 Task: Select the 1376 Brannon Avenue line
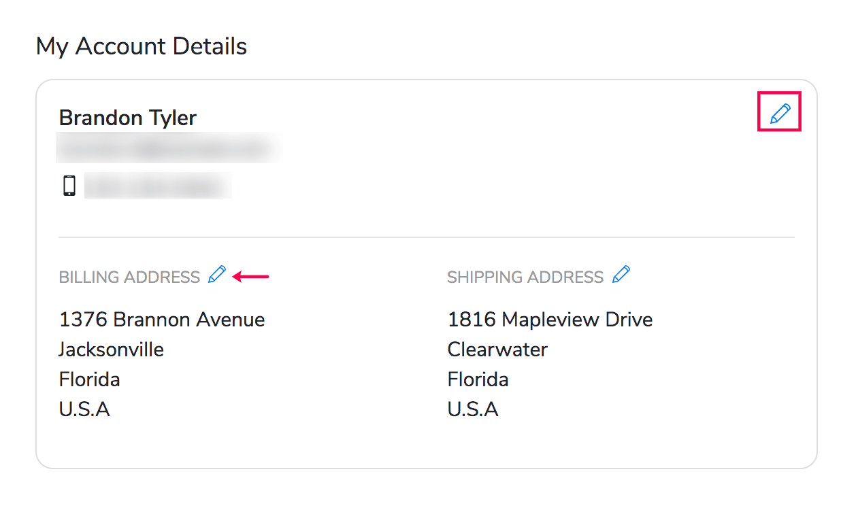coord(162,320)
